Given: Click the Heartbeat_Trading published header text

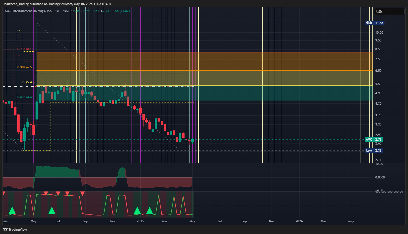Looking at the screenshot, I should coord(56,4).
